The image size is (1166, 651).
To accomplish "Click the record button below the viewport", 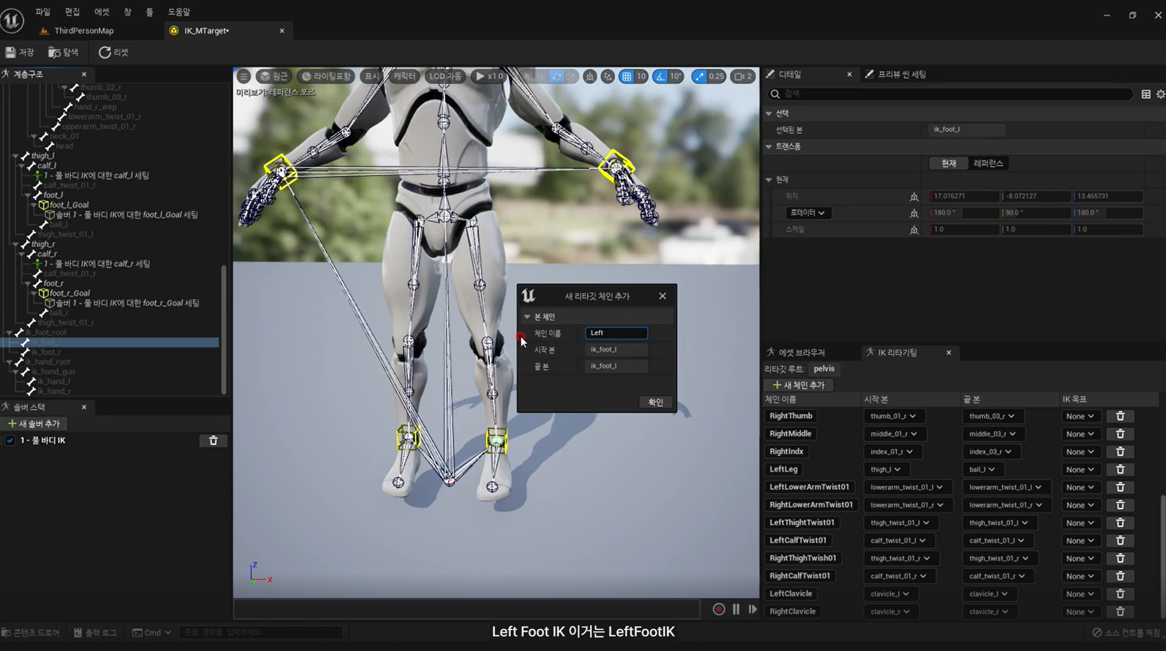I will 718,609.
